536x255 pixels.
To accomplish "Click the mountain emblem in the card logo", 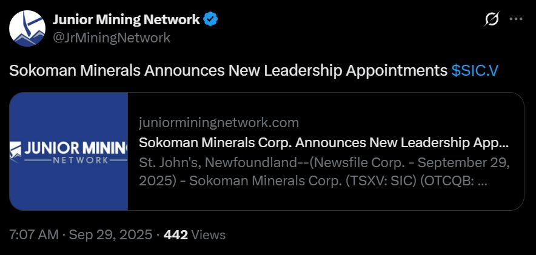I will tap(15, 149).
